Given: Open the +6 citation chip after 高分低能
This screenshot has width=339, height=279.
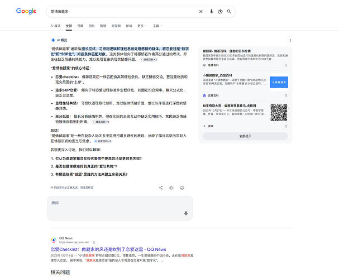Looking at the screenshot, I should [101, 122].
